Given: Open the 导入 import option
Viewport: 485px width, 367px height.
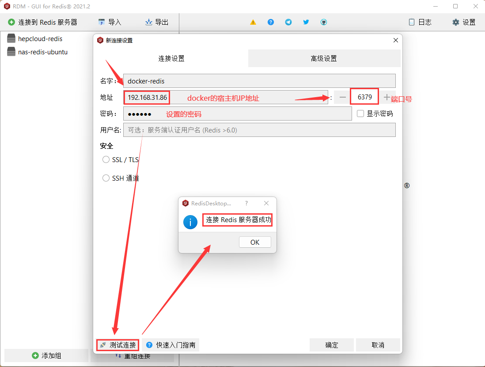Looking at the screenshot, I should click(110, 22).
